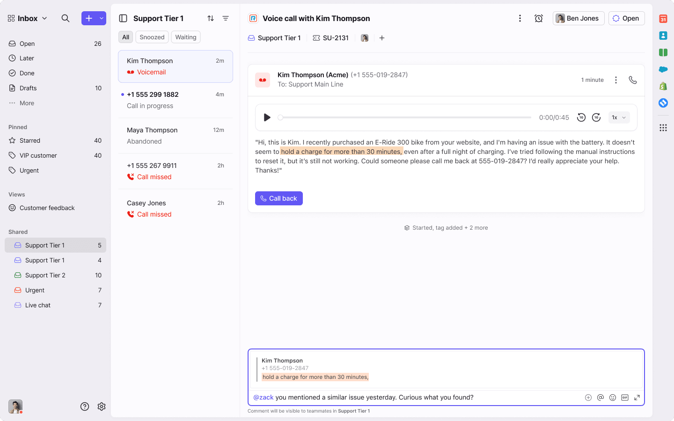Open the emoji picker in the comment composer

(x=613, y=397)
